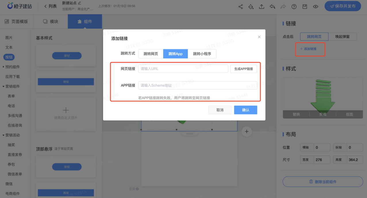Select 跳转网页 in the add link dialog

(150, 54)
